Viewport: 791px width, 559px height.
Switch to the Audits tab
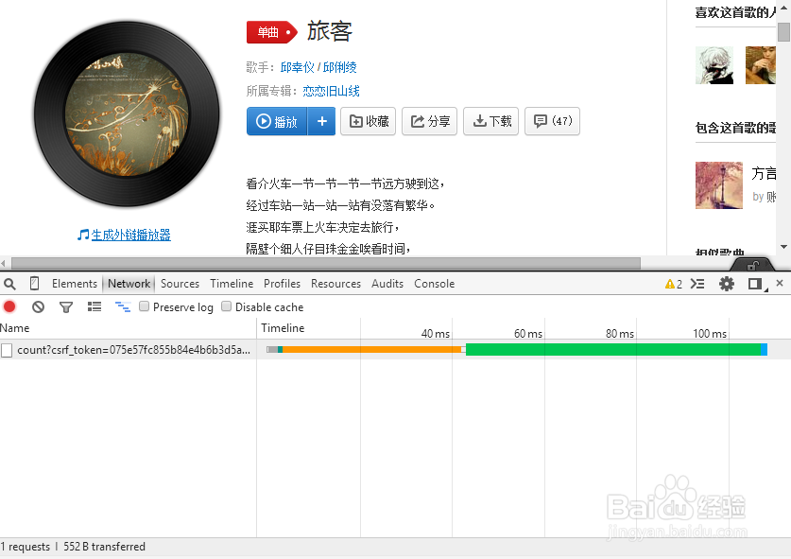[x=387, y=284]
